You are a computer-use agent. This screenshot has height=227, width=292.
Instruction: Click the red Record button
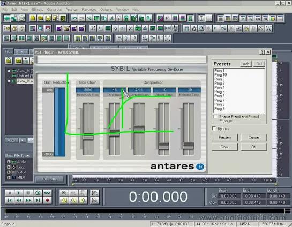click(x=47, y=200)
